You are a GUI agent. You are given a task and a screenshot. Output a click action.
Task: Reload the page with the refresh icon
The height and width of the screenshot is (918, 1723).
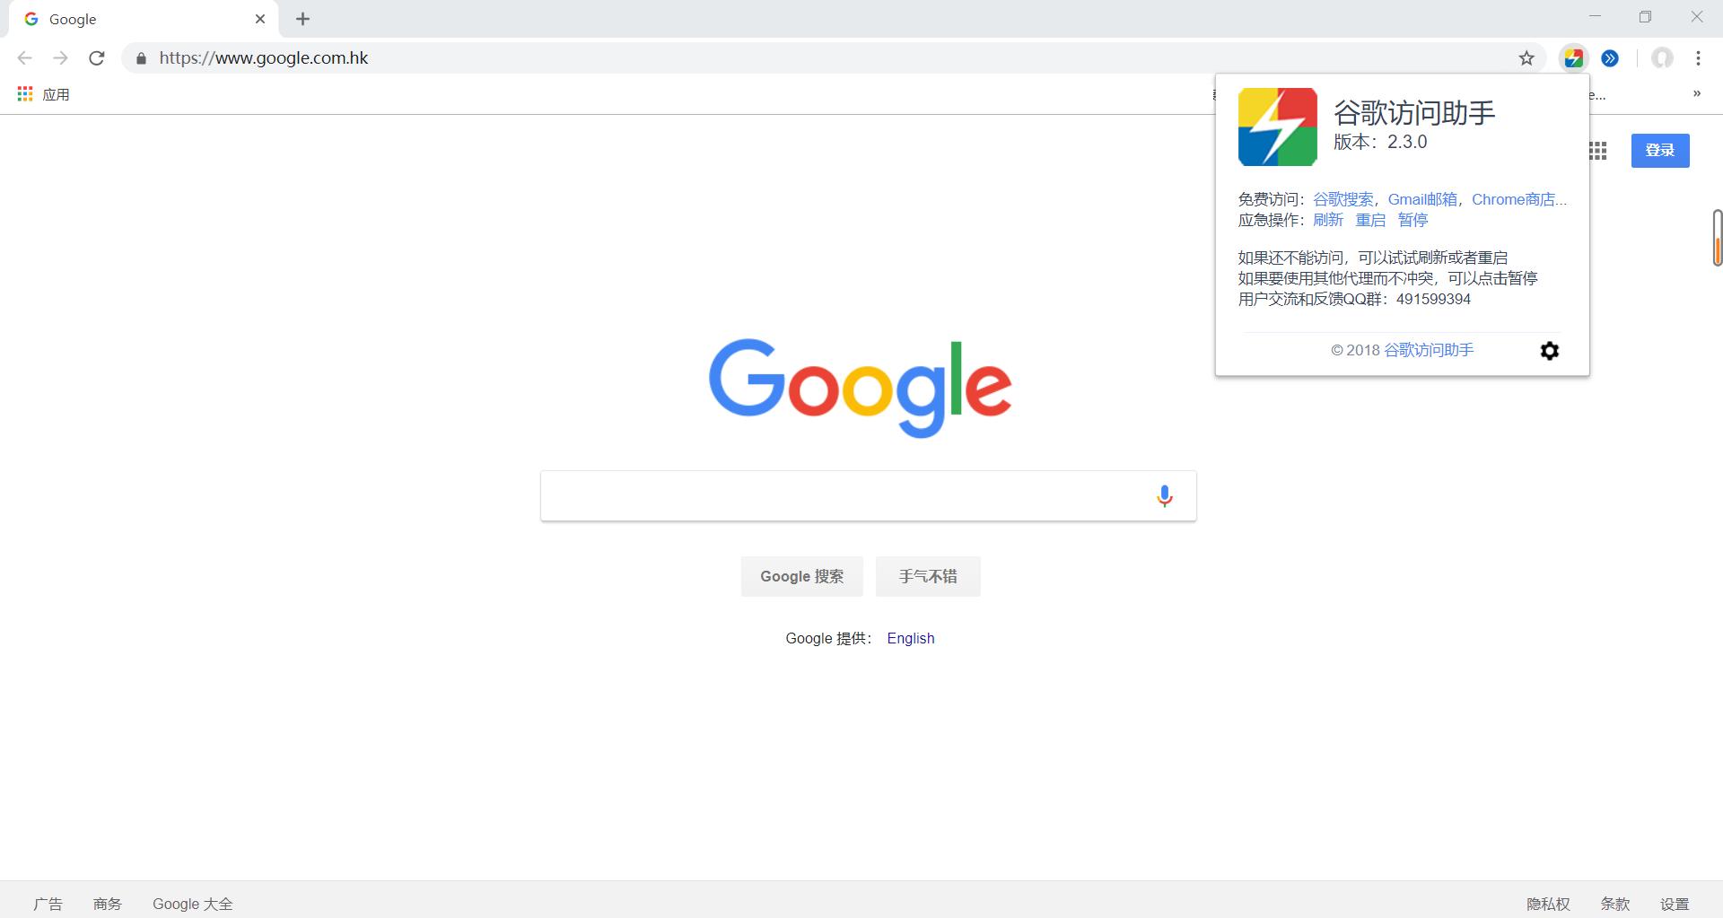coord(97,57)
